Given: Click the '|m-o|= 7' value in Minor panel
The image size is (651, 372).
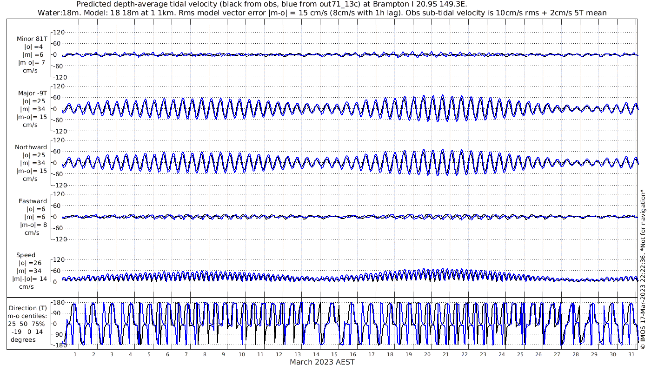Looking at the screenshot, I should pos(32,63).
